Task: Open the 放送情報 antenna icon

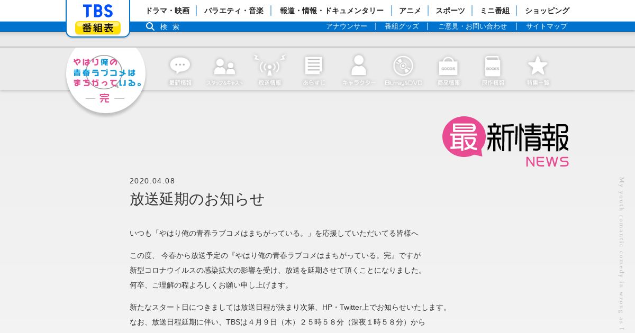Action: [x=269, y=71]
